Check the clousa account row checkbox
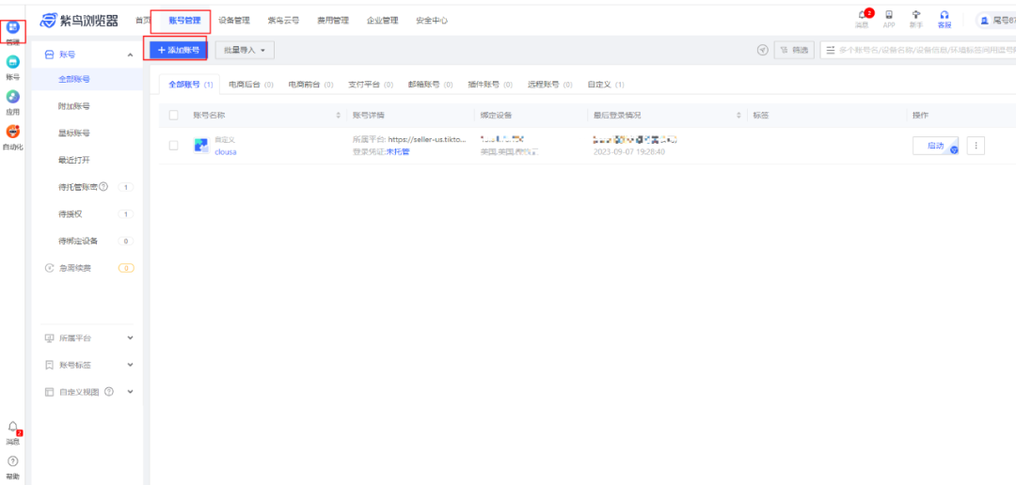This screenshot has height=485, width=1016. coord(173,146)
